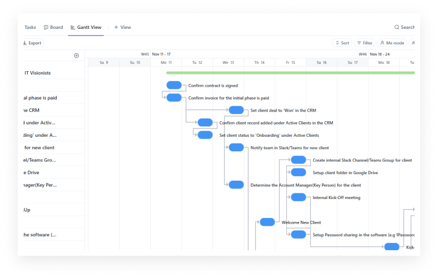Image resolution: width=438 pixels, height=278 pixels.
Task: Click 'Internal Kick-Off meeting' label
Action: [x=337, y=197]
